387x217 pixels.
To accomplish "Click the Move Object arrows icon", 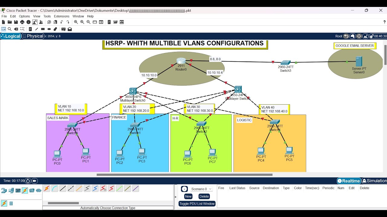I will (359, 36).
